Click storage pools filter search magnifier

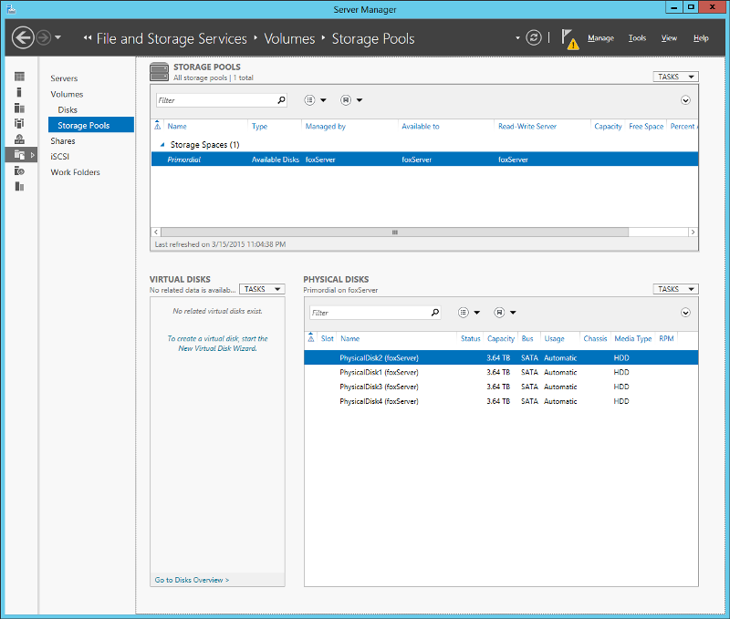coord(281,100)
